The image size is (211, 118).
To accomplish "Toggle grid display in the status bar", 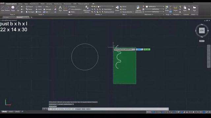I will (153, 112).
